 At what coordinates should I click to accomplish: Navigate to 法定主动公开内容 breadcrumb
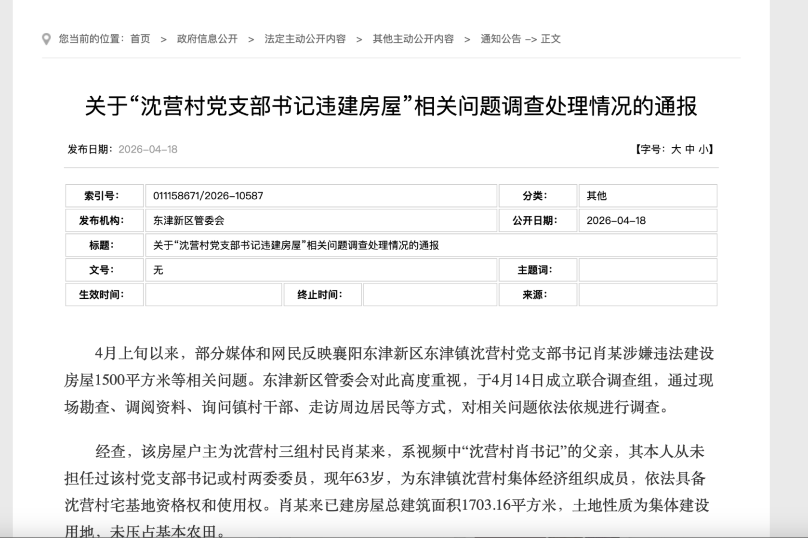pos(305,39)
